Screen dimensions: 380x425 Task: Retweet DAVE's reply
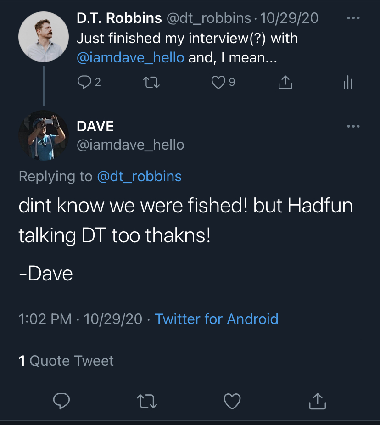[147, 402]
